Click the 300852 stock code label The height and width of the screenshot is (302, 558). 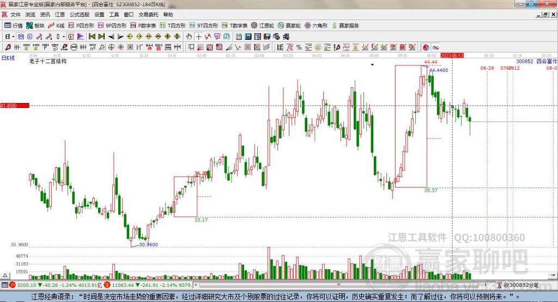pos(525,61)
